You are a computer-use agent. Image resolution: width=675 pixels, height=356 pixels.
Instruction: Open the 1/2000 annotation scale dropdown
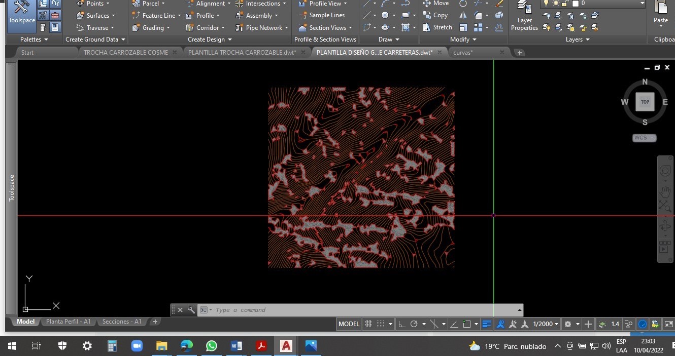point(546,324)
